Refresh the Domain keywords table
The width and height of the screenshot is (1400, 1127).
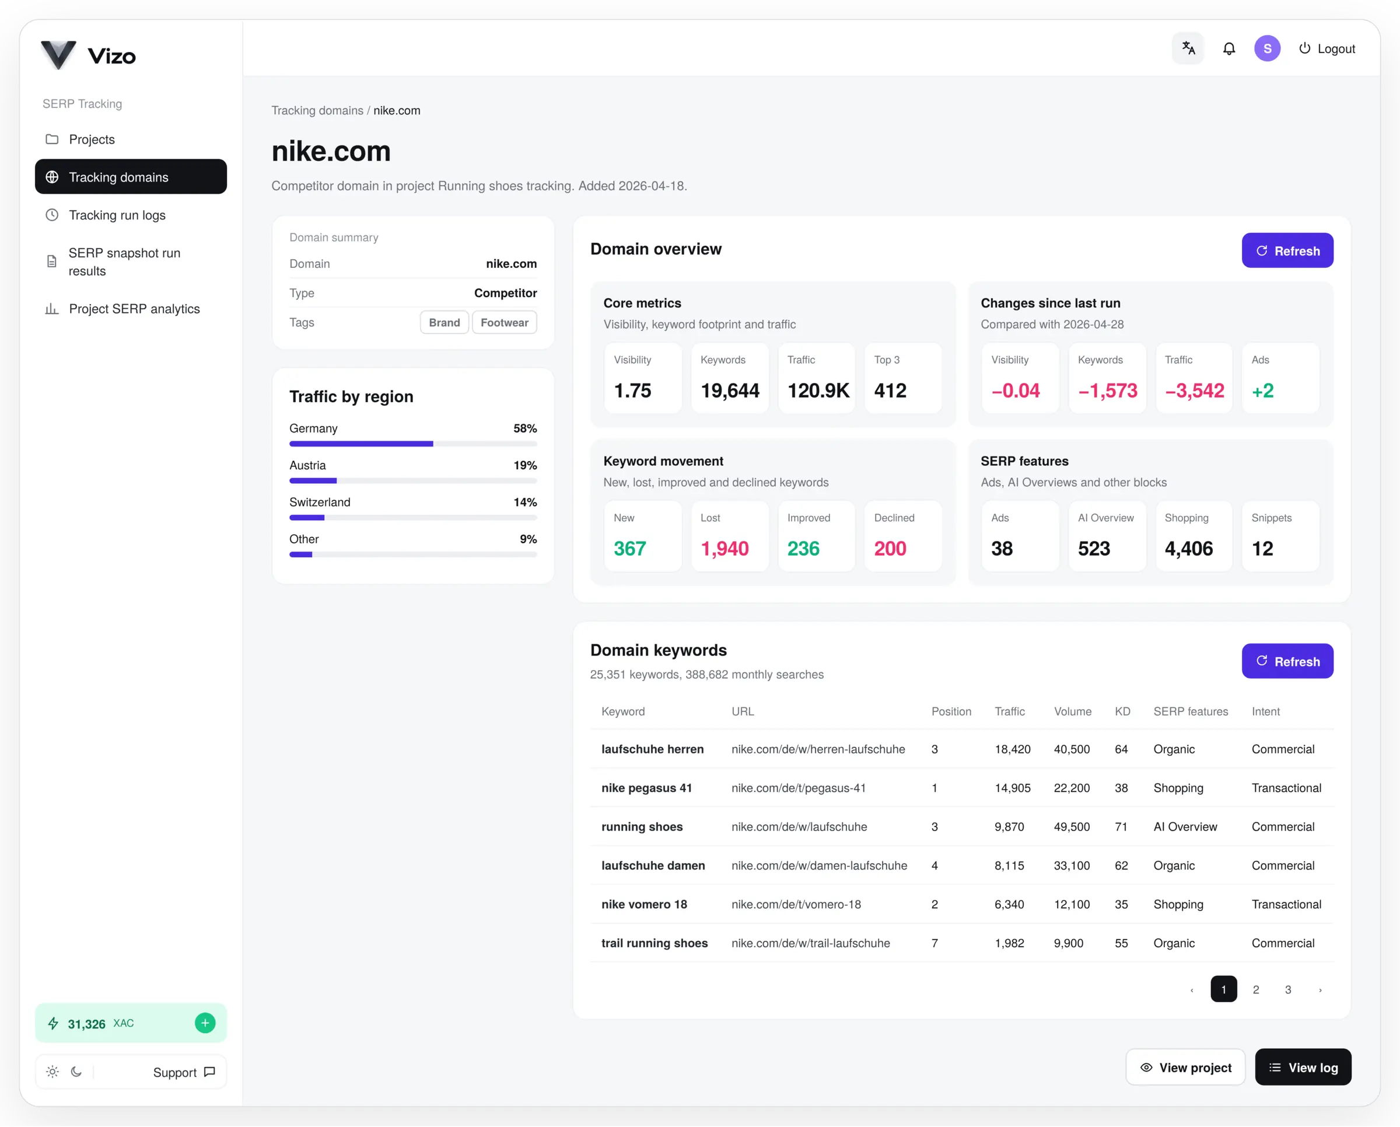[1287, 661]
